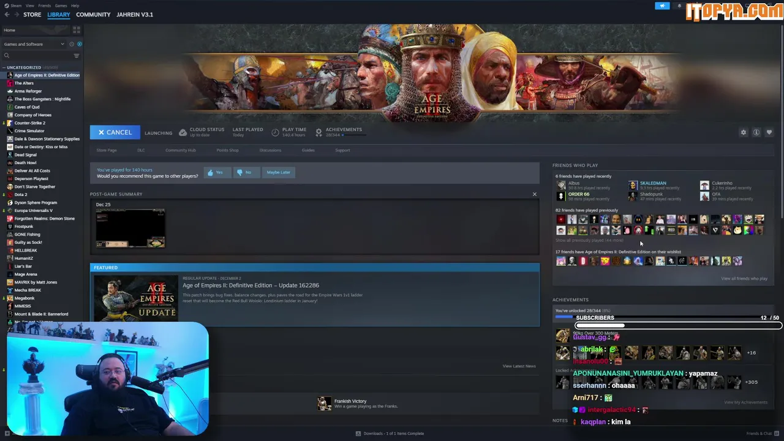Image resolution: width=784 pixels, height=441 pixels.
Task: Click View Latest News link
Action: click(x=519, y=366)
